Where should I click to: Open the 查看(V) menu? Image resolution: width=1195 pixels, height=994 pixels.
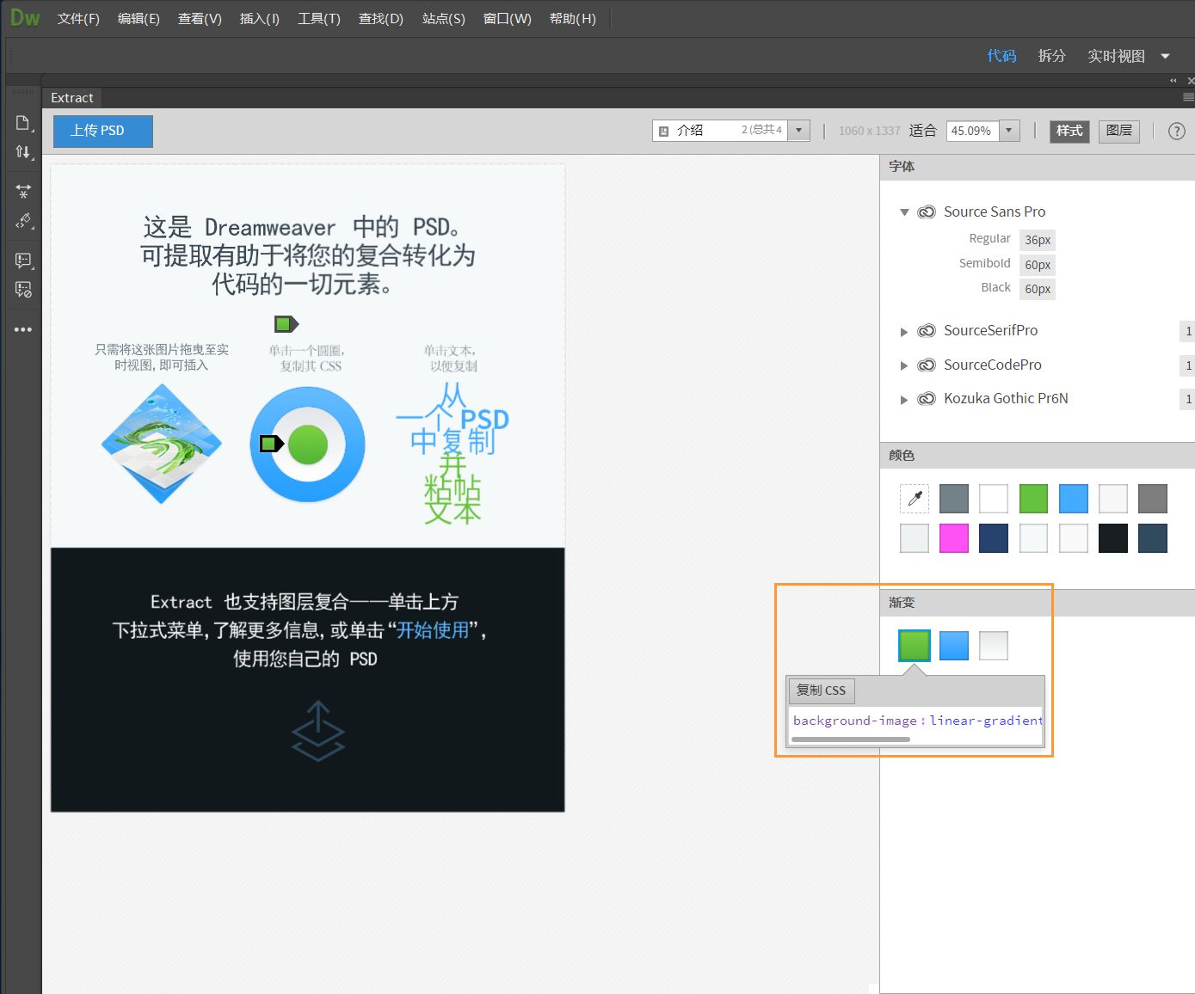coord(200,18)
